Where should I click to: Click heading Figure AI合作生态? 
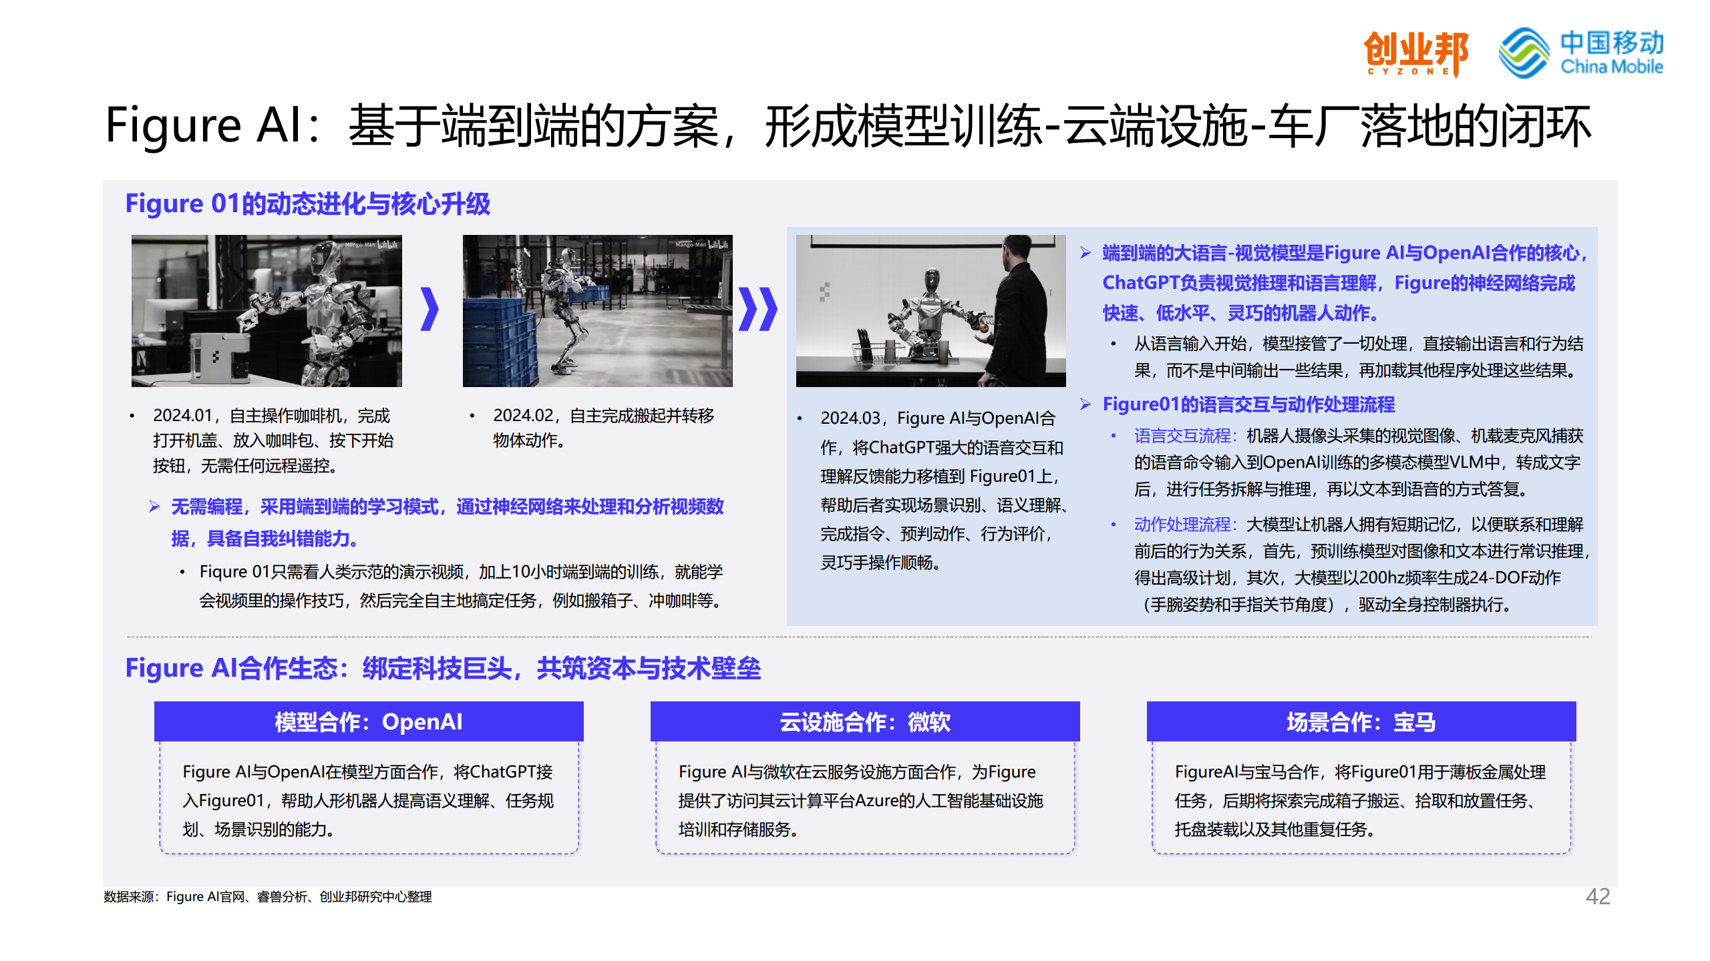tap(443, 668)
